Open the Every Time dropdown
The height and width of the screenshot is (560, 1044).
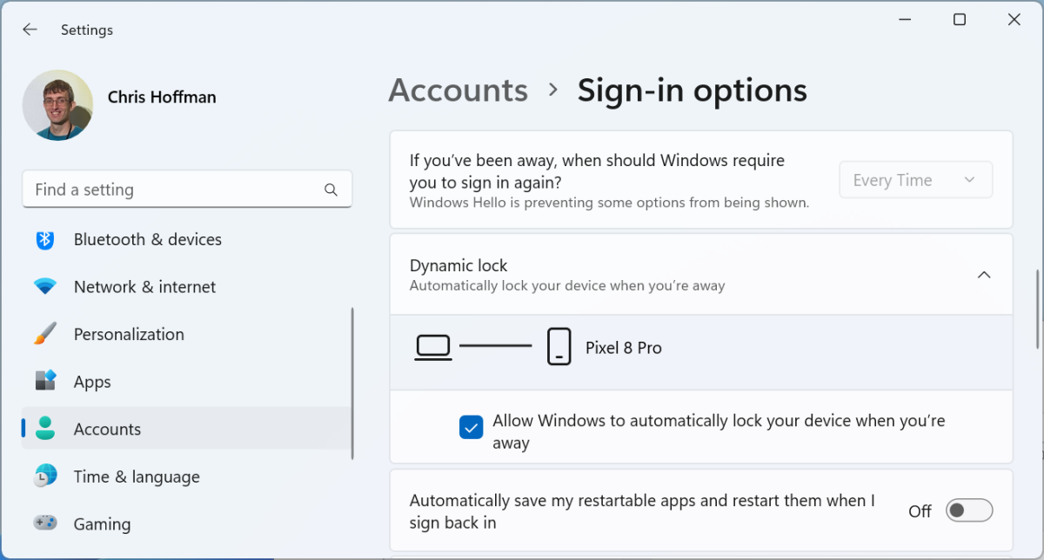(915, 180)
